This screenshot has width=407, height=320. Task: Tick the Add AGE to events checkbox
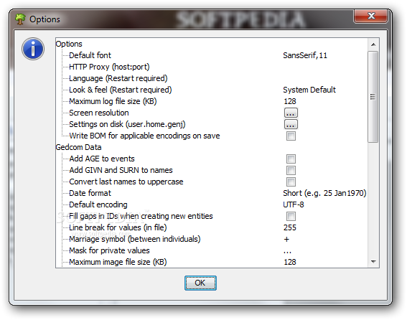click(291, 159)
